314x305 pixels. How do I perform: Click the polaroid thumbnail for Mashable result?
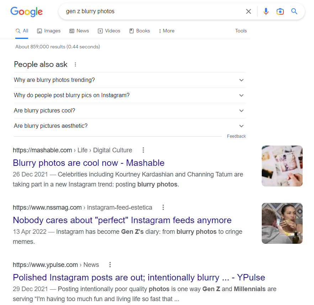tap(282, 166)
